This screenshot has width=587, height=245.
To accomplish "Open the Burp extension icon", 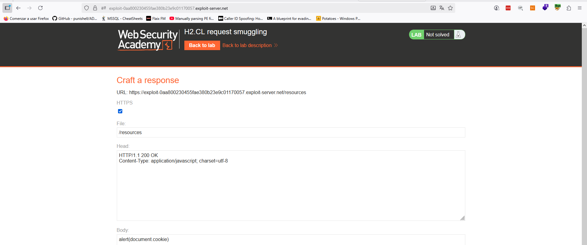I will pos(557,8).
